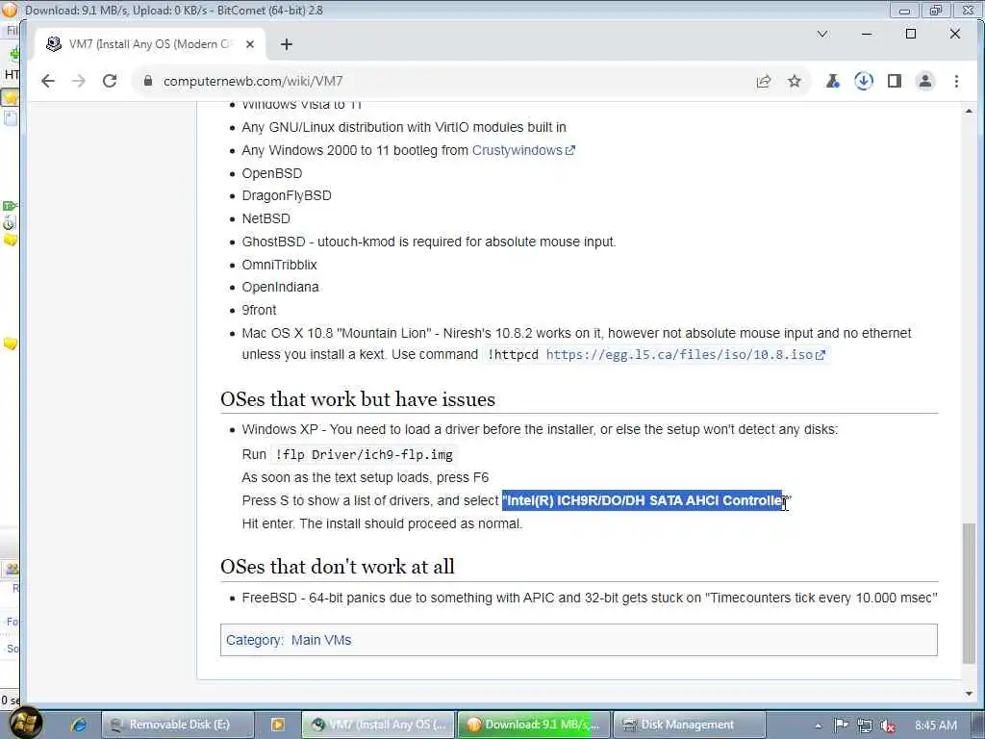Close the VM7 browser tab
Image resolution: width=985 pixels, height=739 pixels.
click(249, 44)
